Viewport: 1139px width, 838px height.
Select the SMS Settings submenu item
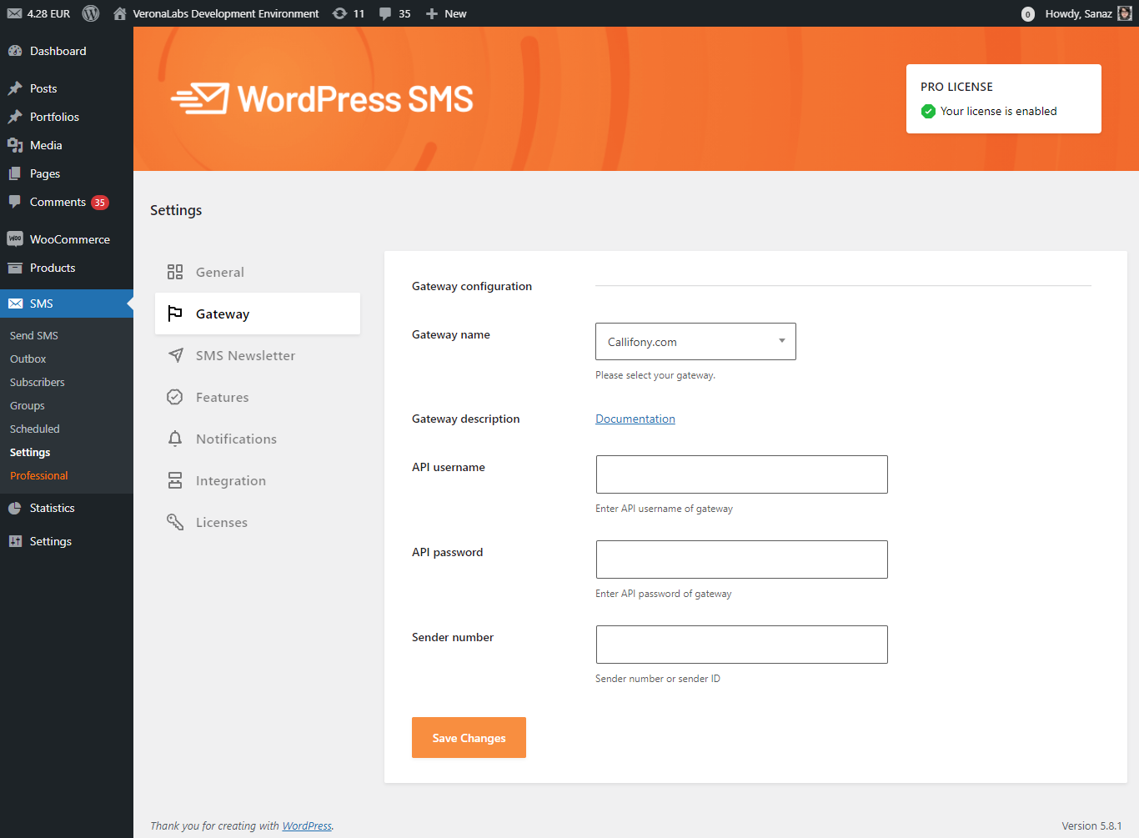click(x=30, y=452)
